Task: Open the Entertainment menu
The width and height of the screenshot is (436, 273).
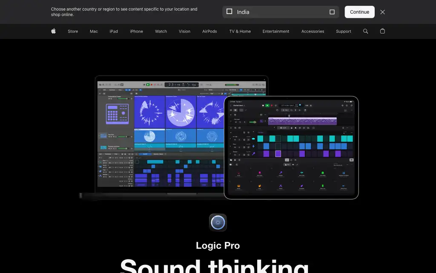Action: pyautogui.click(x=276, y=32)
